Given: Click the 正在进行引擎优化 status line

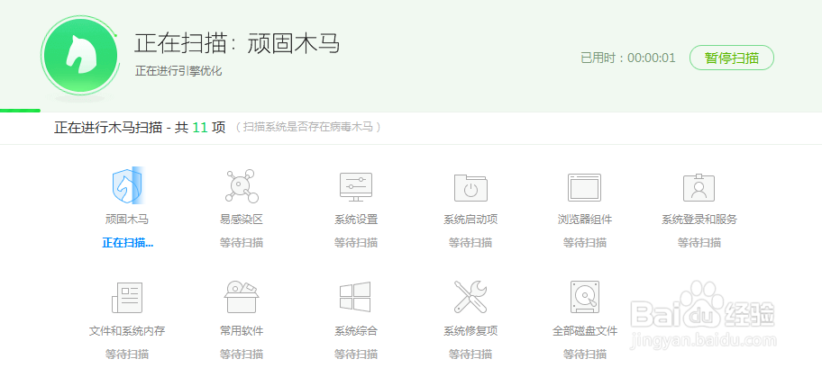Looking at the screenshot, I should click(x=178, y=71).
